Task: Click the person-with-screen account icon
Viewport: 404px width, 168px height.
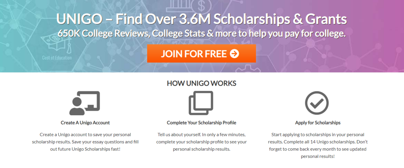Action: pos(85,103)
